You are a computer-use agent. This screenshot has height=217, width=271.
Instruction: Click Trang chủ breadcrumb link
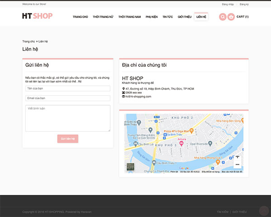[x=28, y=42]
